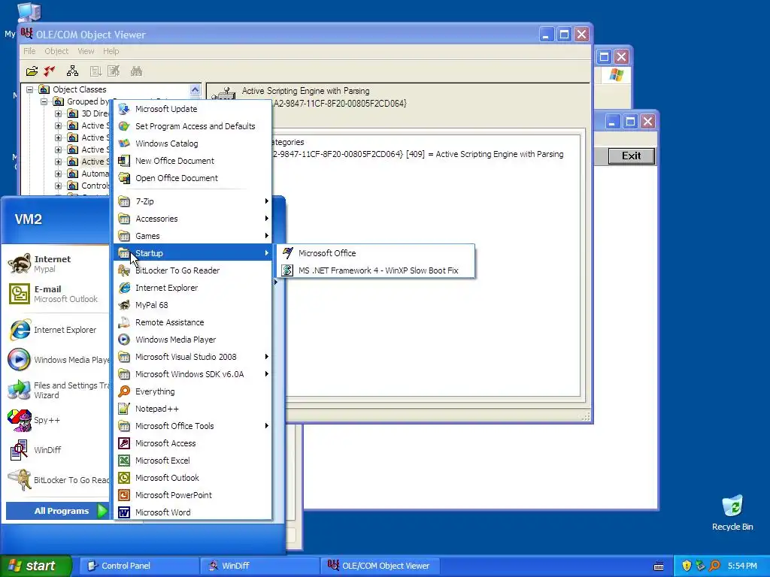Open the View menu in OLE Viewer
Viewport: 770px width, 577px height.
pyautogui.click(x=86, y=51)
